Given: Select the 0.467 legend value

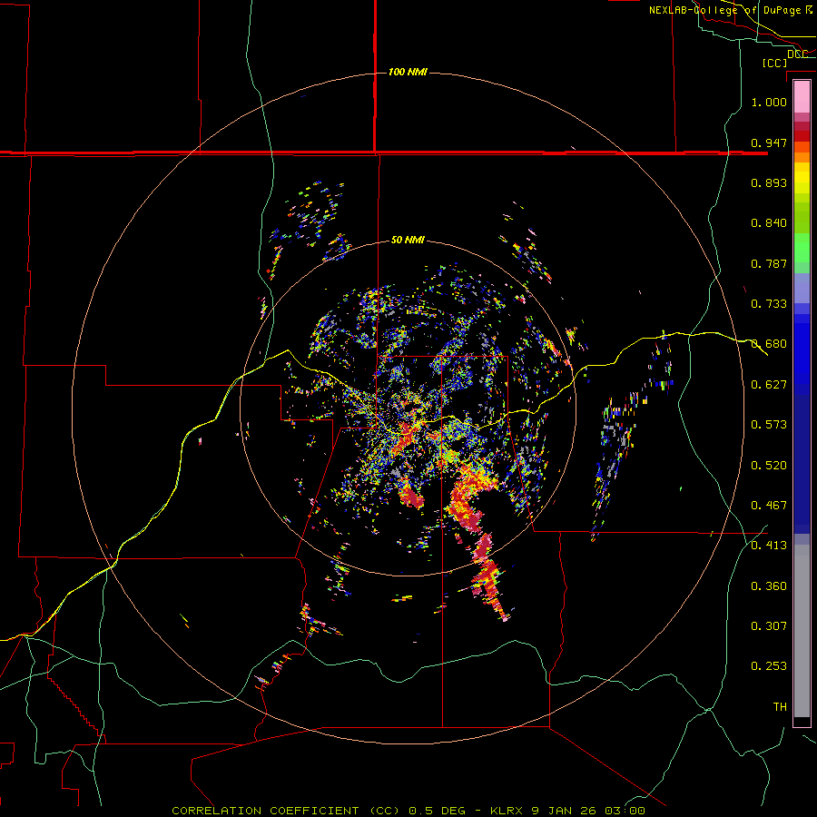Looking at the screenshot, I should tap(769, 506).
